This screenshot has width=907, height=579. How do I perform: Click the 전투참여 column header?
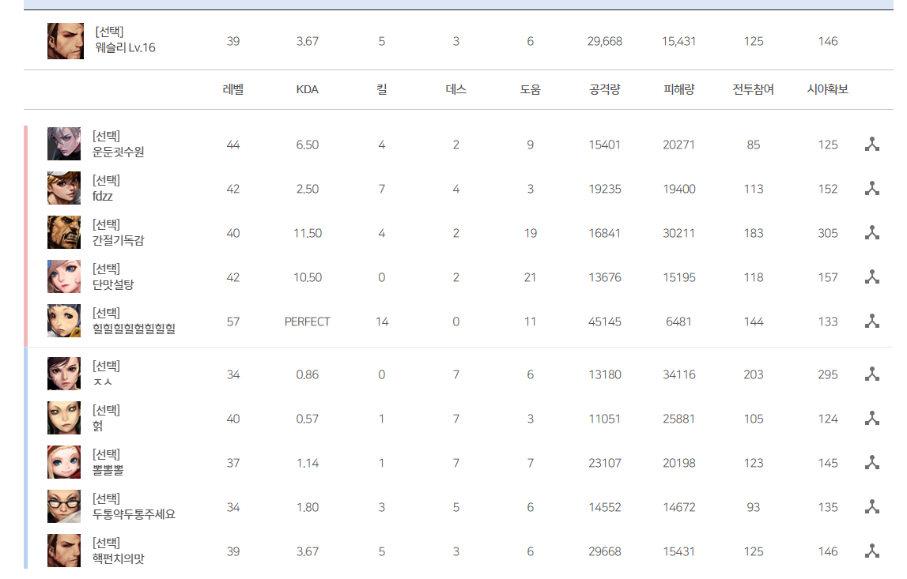[x=753, y=89]
